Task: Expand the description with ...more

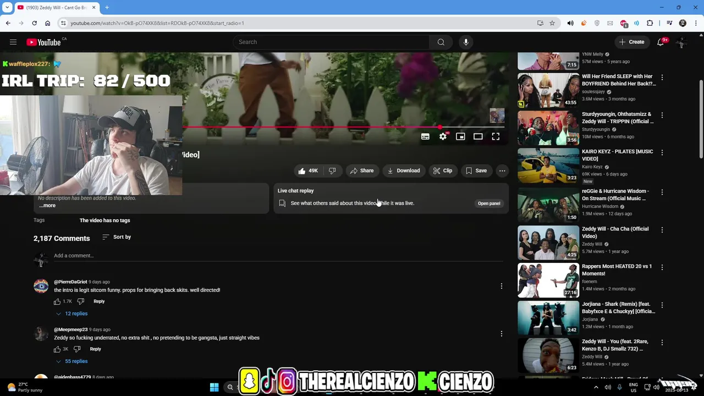Action: click(x=47, y=205)
